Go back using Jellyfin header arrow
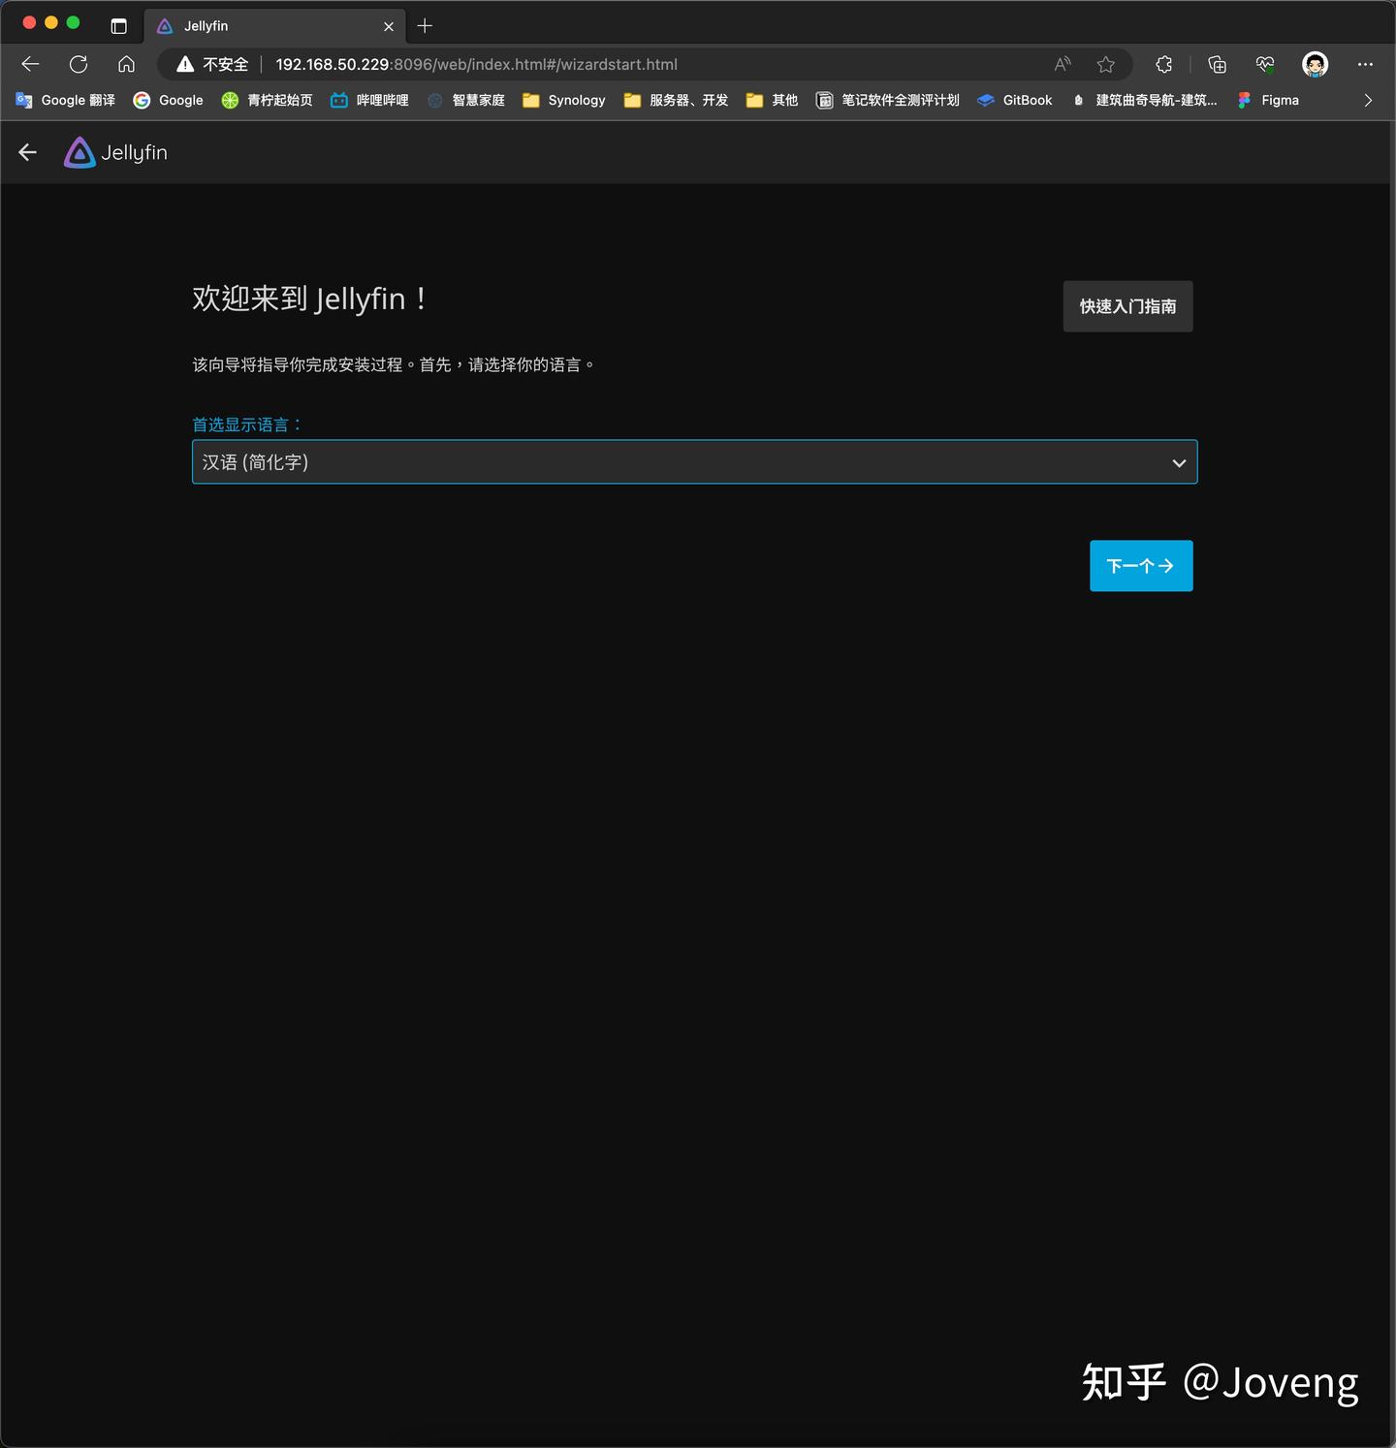 28,152
